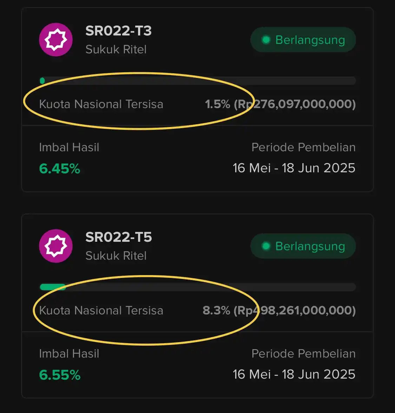
Task: Open the SR022-T3 title
Action: 119,31
